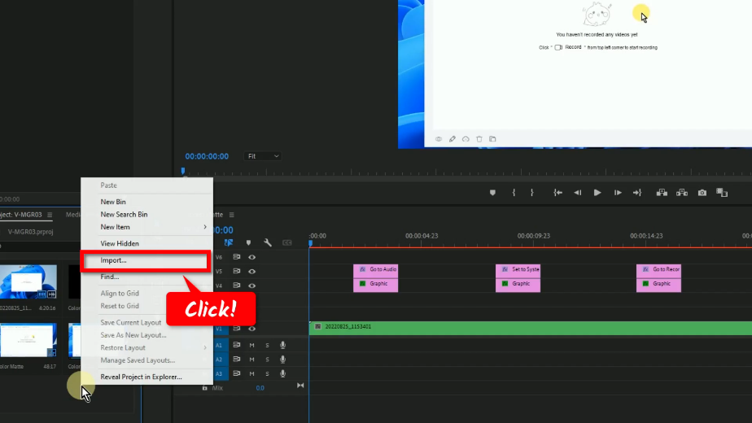This screenshot has height=423, width=752.
Task: Click the program monitor timecode 00:00:00:00
Action: (x=207, y=156)
